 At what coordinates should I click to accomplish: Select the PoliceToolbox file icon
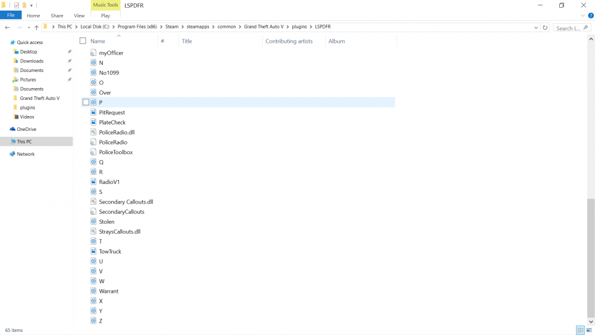93,152
